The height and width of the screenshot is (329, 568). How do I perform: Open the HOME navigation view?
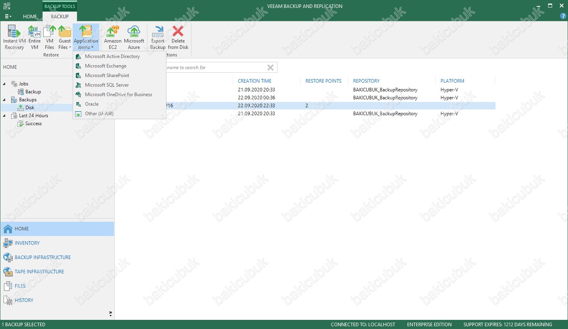coord(57,229)
